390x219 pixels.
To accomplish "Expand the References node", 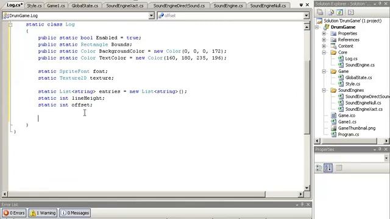I will click(x=324, y=40).
